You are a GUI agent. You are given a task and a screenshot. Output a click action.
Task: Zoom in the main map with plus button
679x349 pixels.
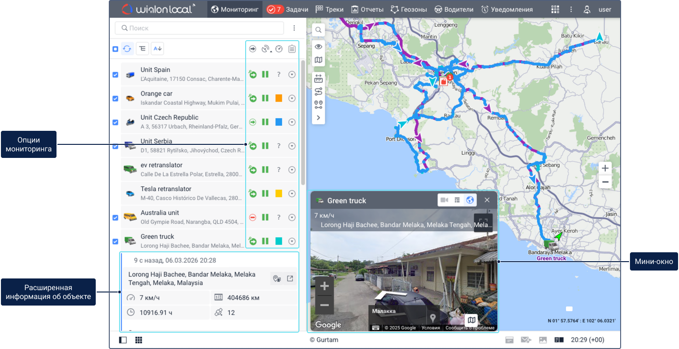(605, 168)
